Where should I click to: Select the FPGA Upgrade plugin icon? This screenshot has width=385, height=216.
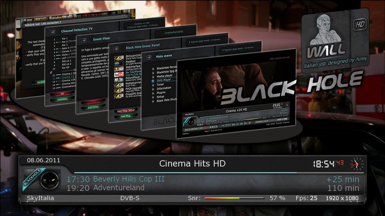118,90
